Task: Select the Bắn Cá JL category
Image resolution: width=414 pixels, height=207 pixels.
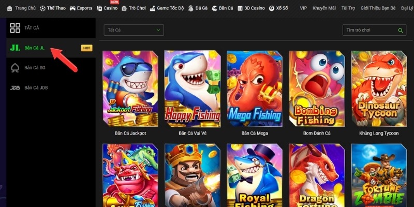Action: (51, 48)
